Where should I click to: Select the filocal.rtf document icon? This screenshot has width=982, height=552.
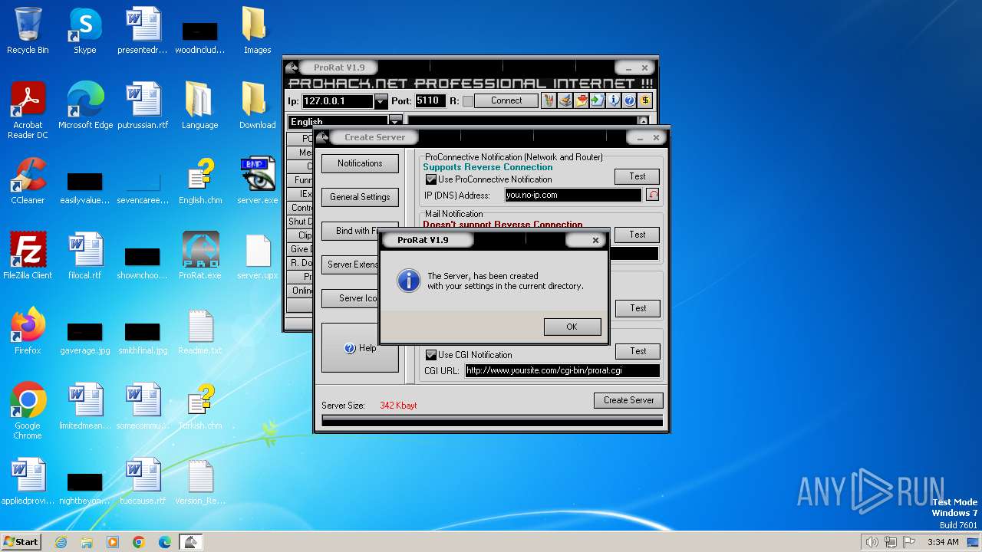coord(85,256)
